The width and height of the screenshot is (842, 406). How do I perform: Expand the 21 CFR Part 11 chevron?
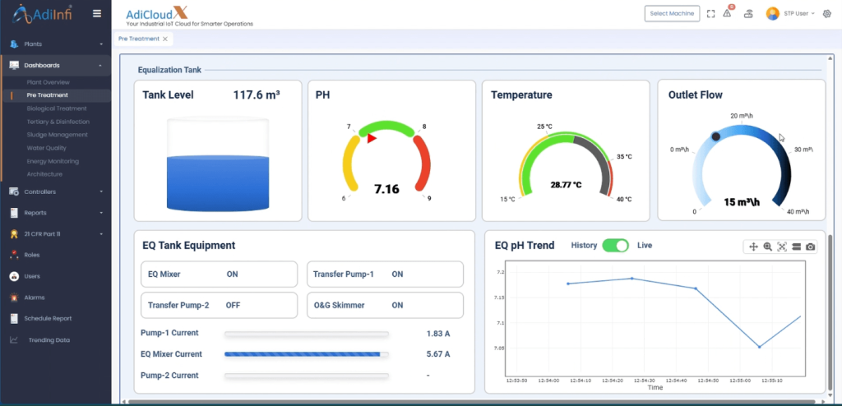coord(101,234)
